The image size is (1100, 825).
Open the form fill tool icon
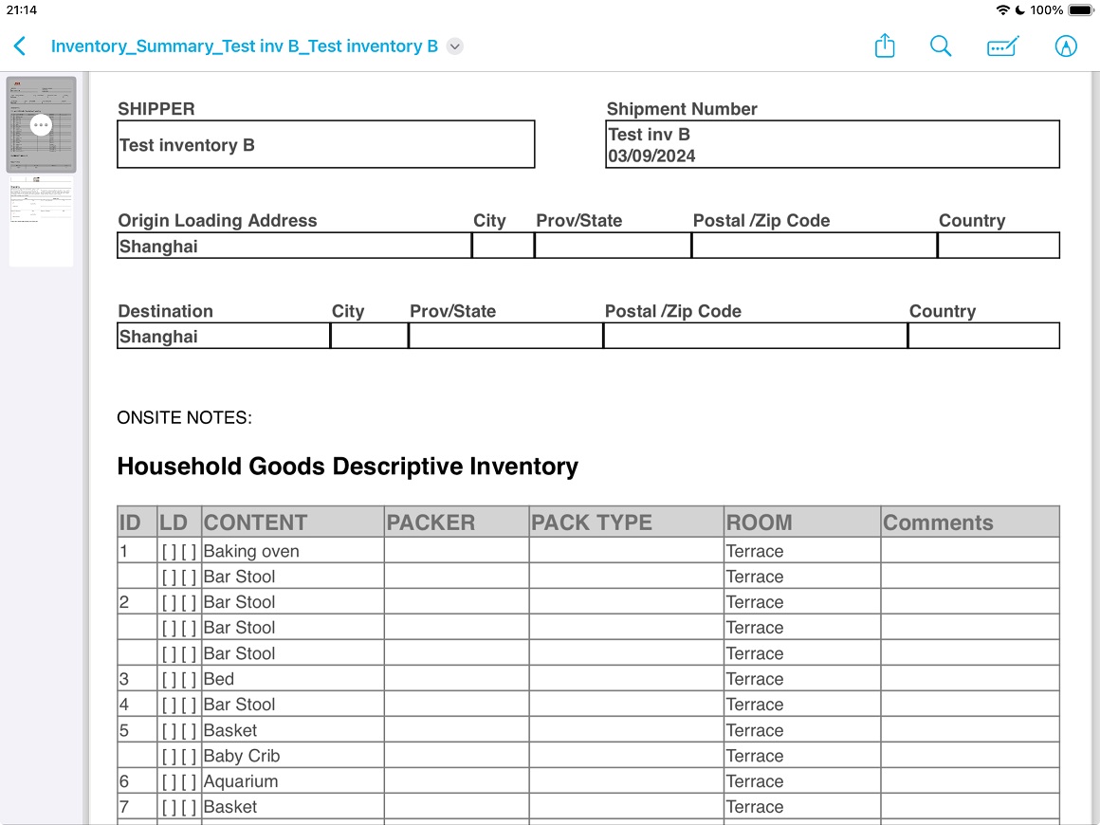pyautogui.click(x=1002, y=46)
